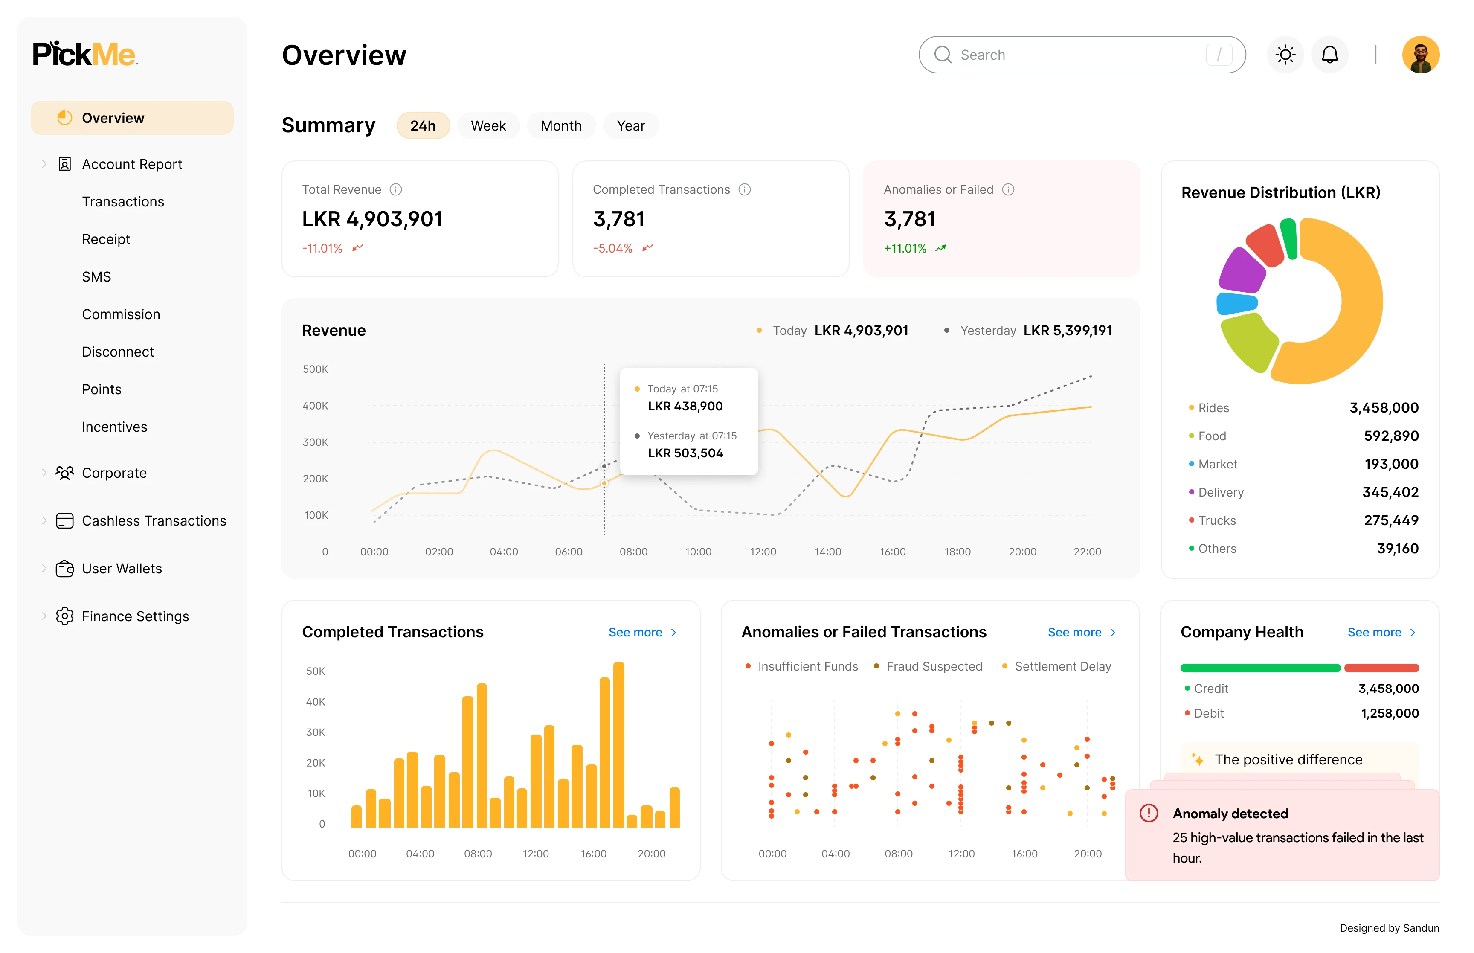Toggle Fraud Suspected legend item

tap(928, 666)
